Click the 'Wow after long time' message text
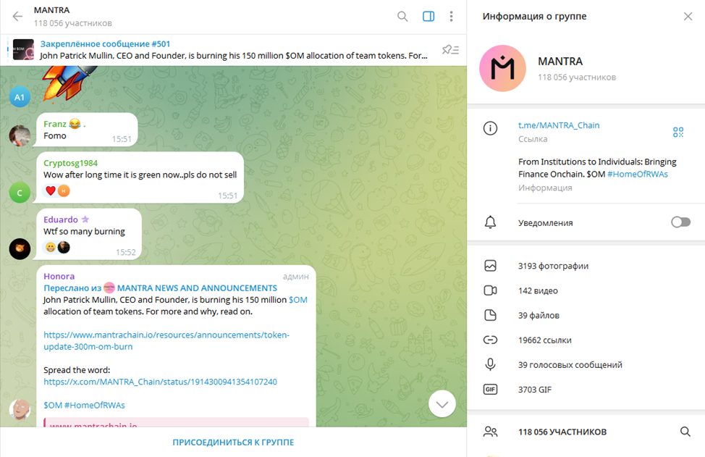This screenshot has height=457, width=705. click(x=140, y=175)
